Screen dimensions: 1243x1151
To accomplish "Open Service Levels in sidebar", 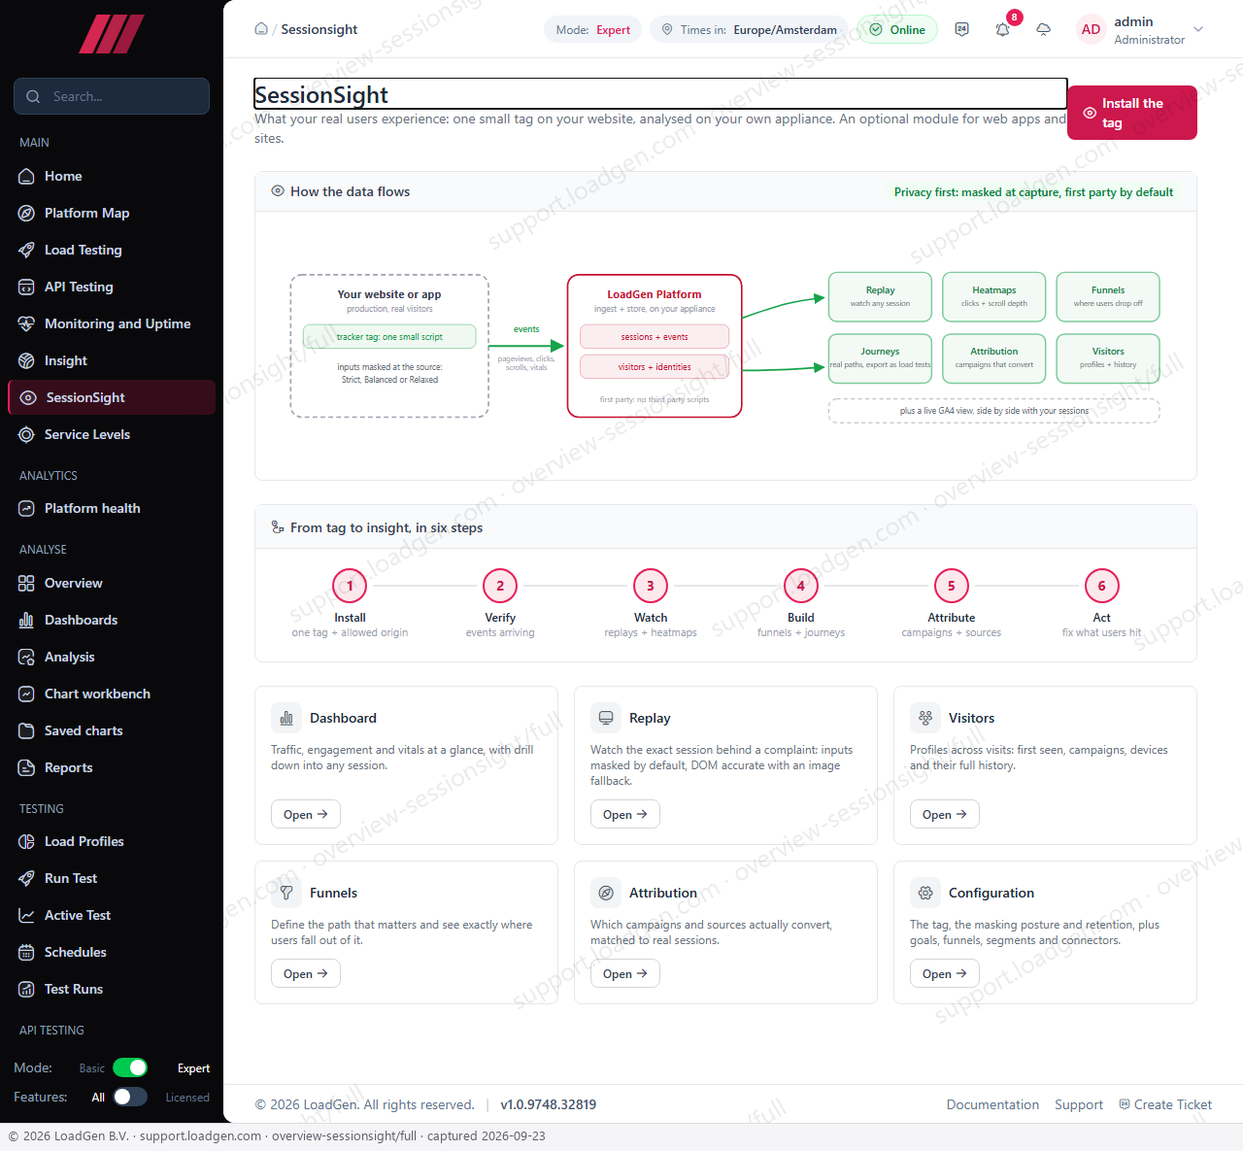I will click(x=112, y=434).
